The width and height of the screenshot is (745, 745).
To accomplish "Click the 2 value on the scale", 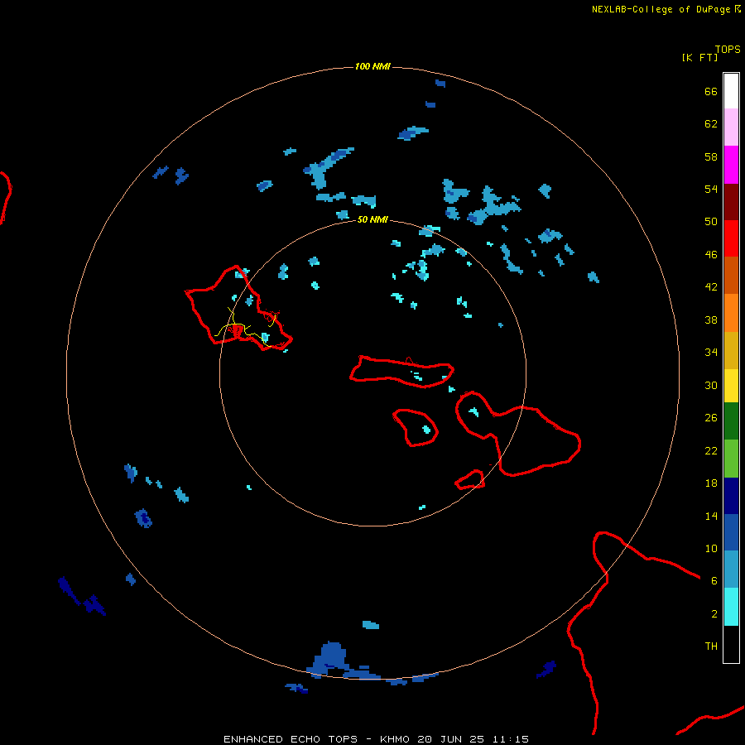I will tap(714, 614).
